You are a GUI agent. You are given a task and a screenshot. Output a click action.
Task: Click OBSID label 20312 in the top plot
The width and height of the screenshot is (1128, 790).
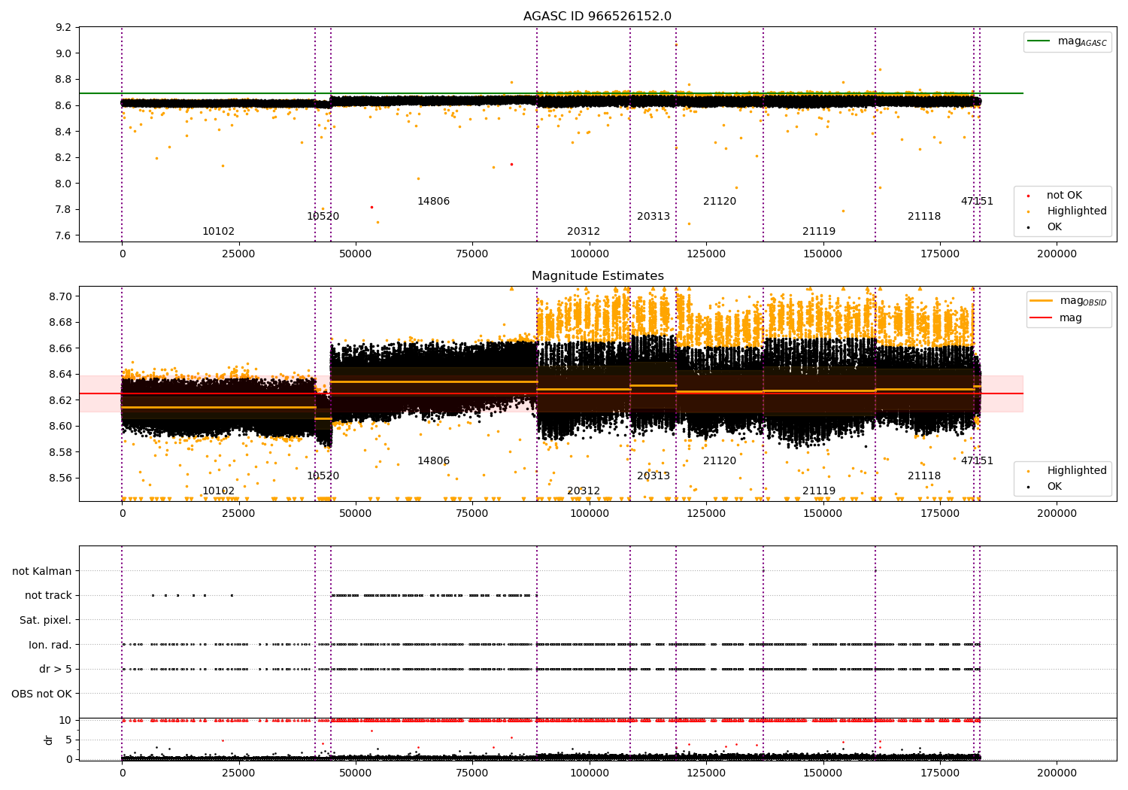pos(584,232)
